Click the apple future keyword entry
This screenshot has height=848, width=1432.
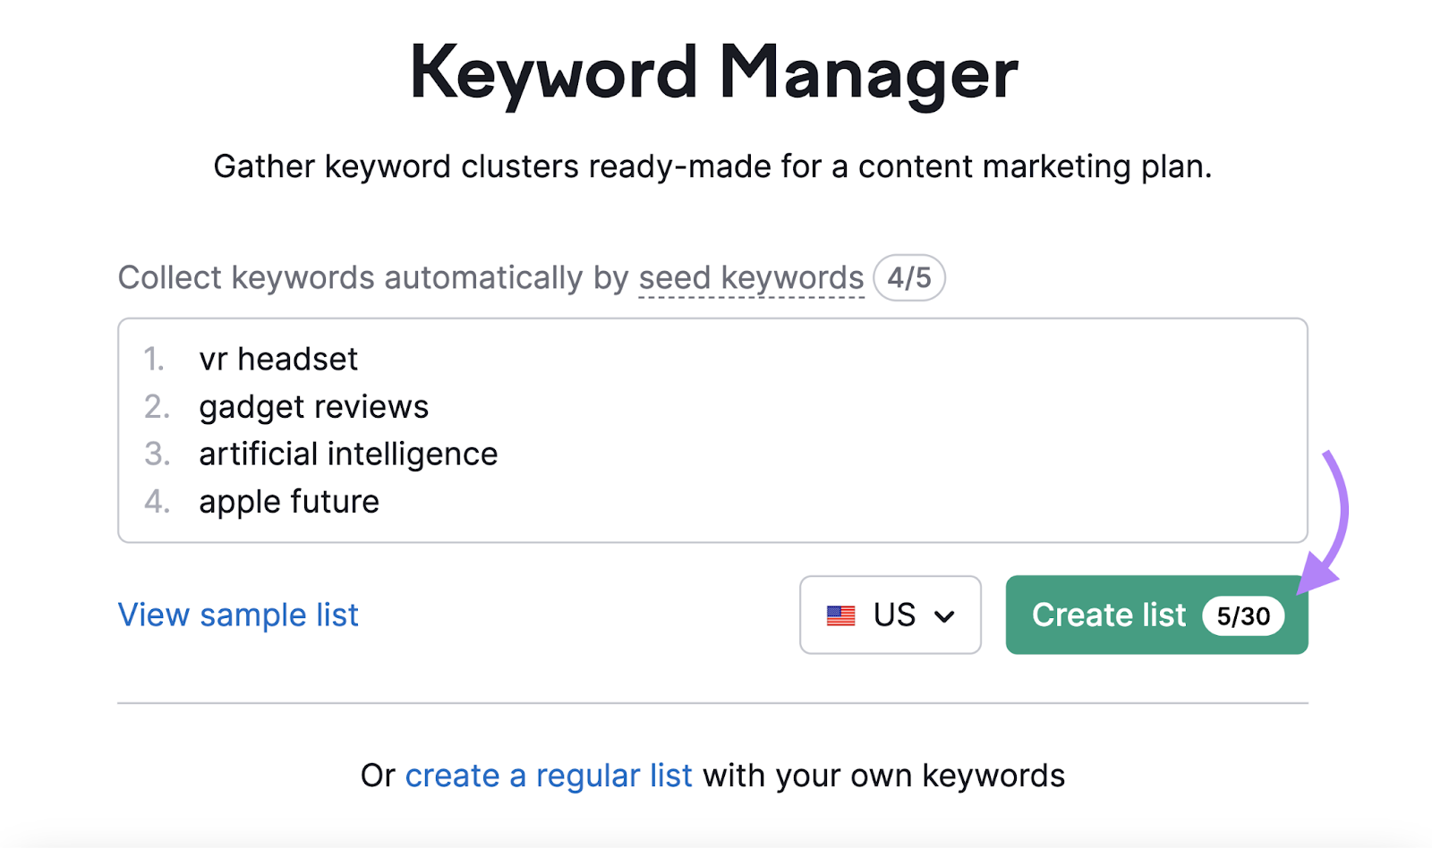coord(289,501)
